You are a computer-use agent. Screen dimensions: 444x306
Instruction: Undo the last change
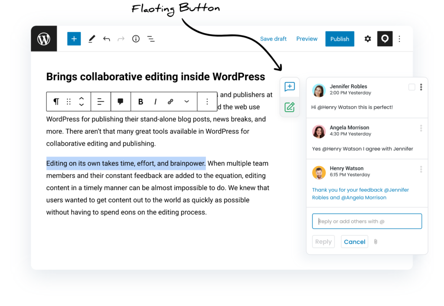(x=107, y=39)
